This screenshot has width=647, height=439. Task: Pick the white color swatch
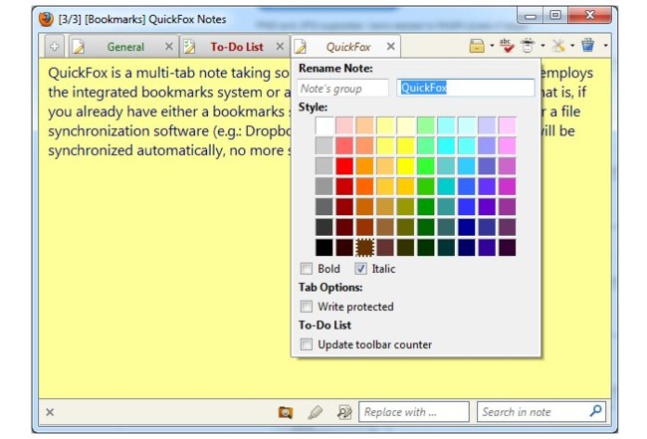point(323,125)
